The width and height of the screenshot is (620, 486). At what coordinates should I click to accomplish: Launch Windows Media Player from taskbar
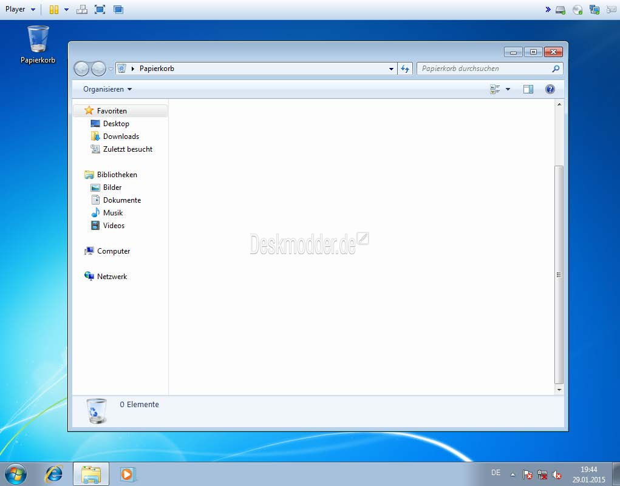pyautogui.click(x=128, y=474)
